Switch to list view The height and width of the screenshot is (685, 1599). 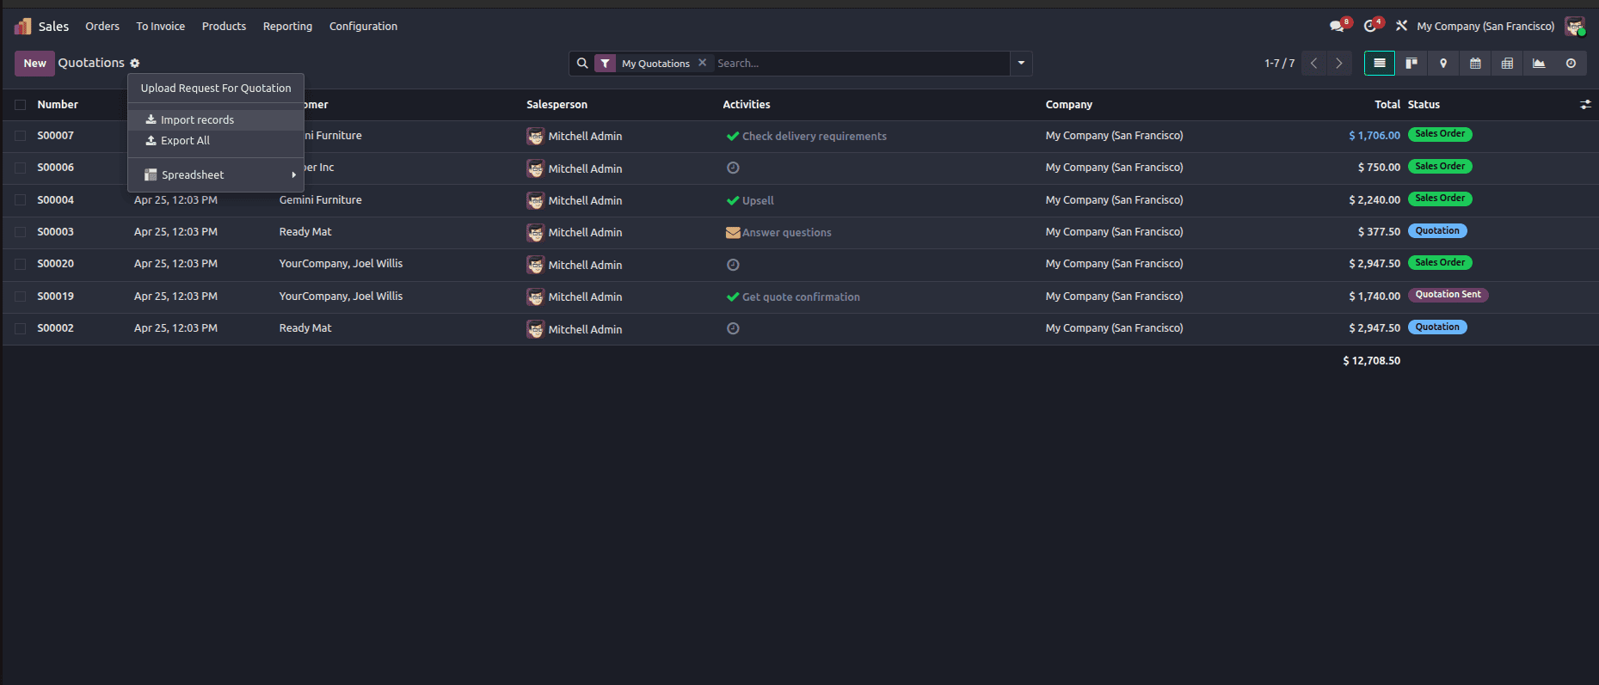1380,64
